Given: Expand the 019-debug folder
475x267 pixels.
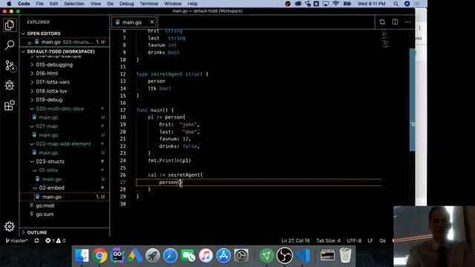Looking at the screenshot, I should point(49,99).
